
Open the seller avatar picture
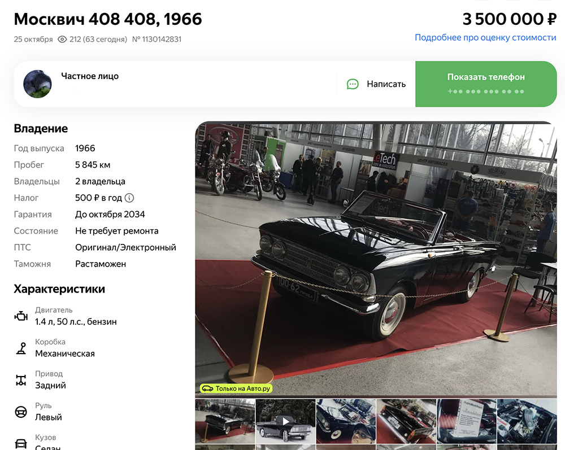37,84
